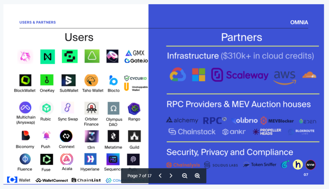Go to previous page arrow
This screenshot has height=189, width=329.
(x=160, y=176)
